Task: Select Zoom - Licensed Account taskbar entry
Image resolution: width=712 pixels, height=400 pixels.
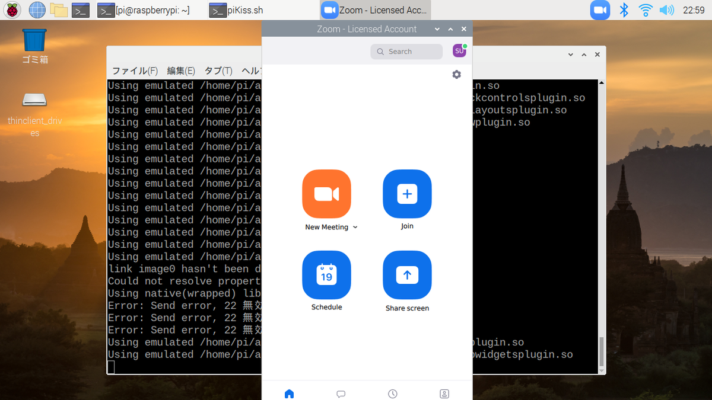Action: pyautogui.click(x=376, y=10)
